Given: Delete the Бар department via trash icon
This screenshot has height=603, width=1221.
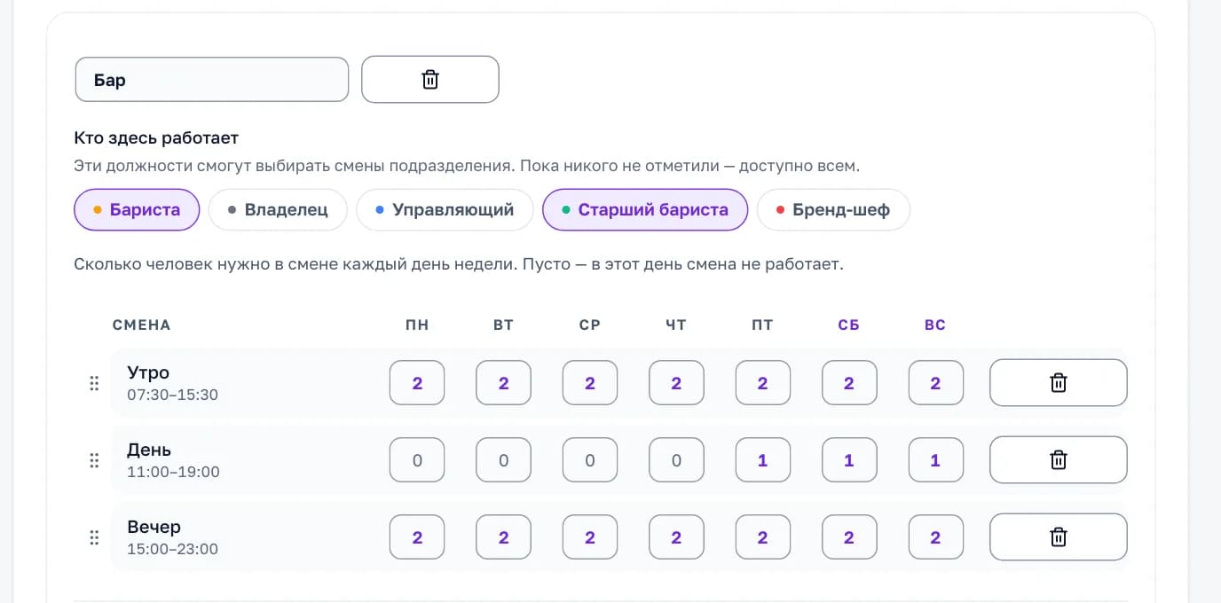Looking at the screenshot, I should click(x=430, y=80).
